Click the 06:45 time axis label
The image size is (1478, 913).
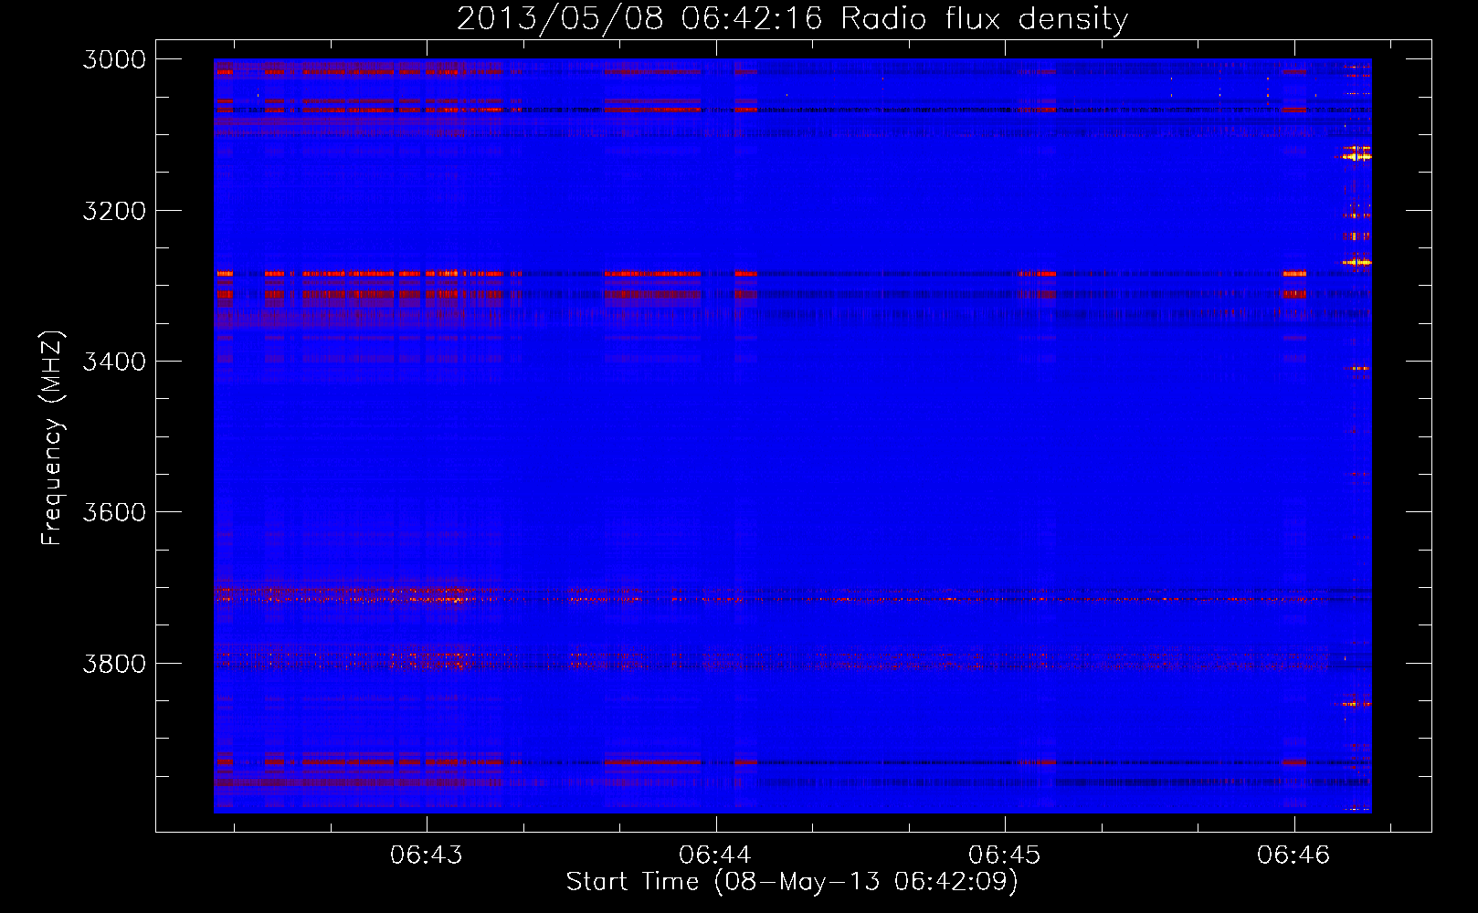(x=1005, y=855)
